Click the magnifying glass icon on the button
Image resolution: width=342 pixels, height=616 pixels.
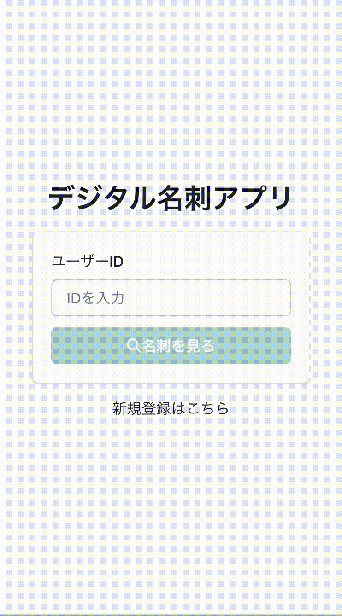(133, 345)
